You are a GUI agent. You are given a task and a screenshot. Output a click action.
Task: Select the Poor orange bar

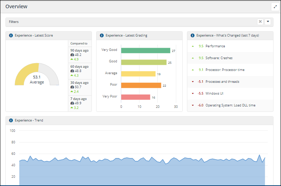coord(141,85)
